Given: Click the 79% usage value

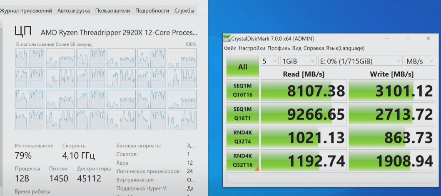Looking at the screenshot, I should click(x=23, y=156).
